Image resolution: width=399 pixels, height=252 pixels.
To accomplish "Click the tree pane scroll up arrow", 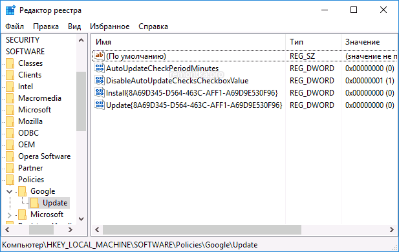I will (x=81, y=40).
